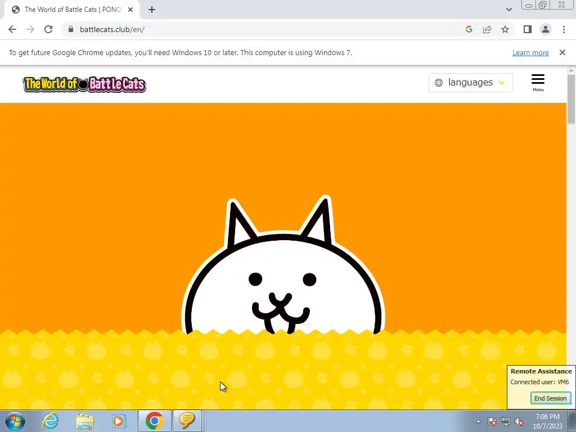Click the browser forward arrow
The image size is (576, 432).
pyautogui.click(x=30, y=29)
